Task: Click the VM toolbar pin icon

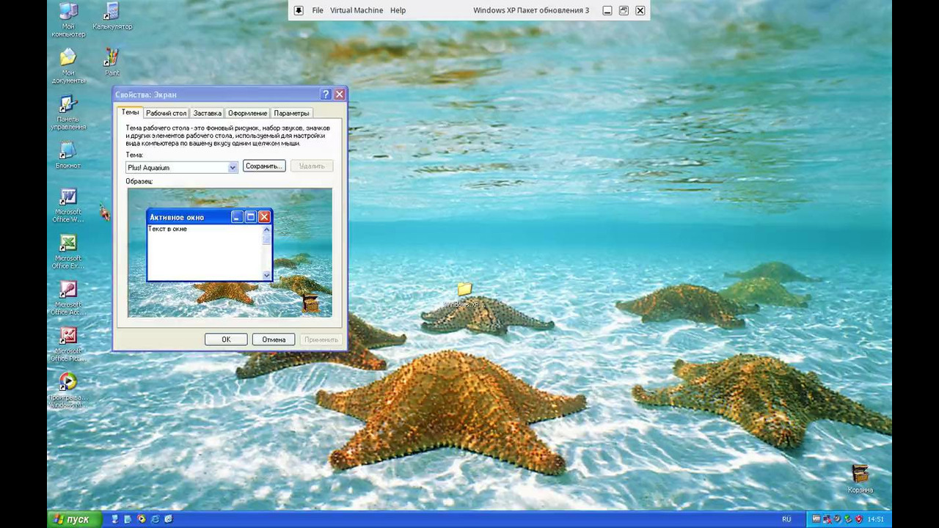Action: click(299, 10)
